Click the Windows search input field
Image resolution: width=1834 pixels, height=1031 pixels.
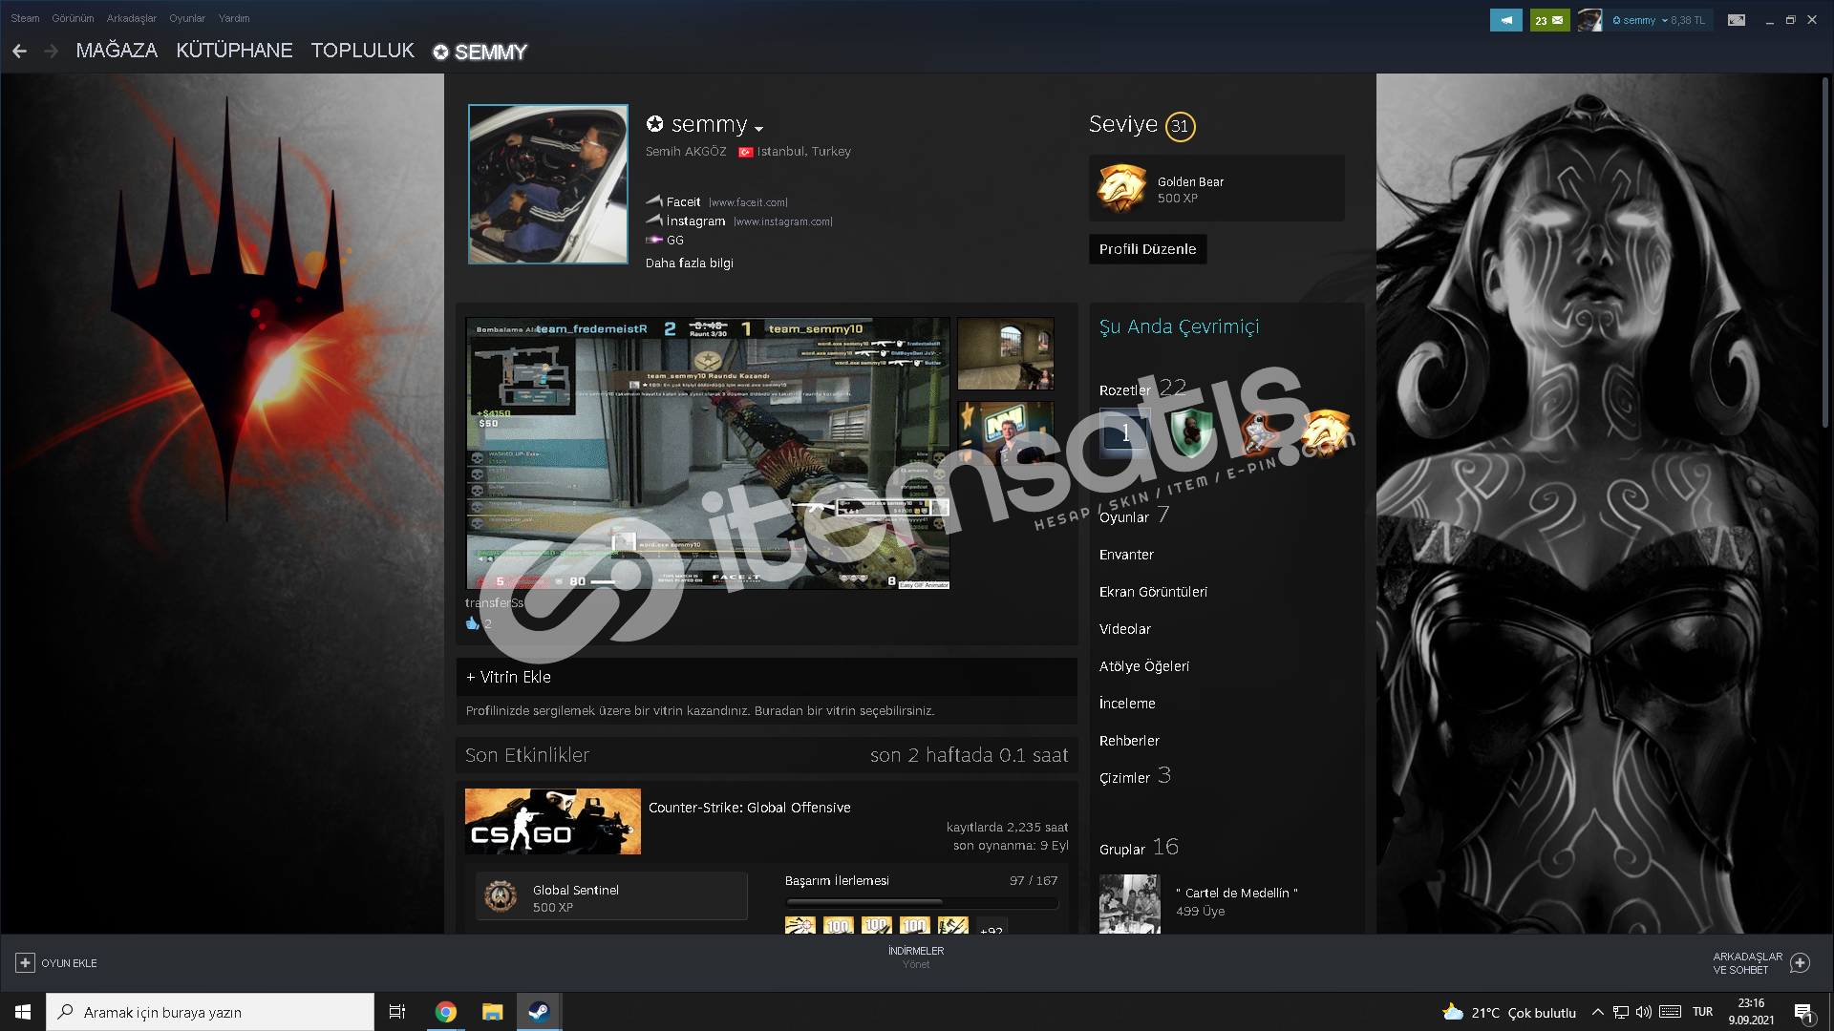click(210, 1012)
